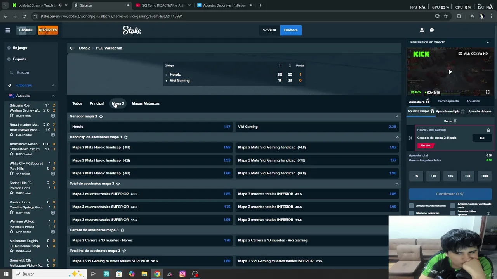Open En juego in sidebar
The height and width of the screenshot is (279, 497).
click(x=20, y=48)
